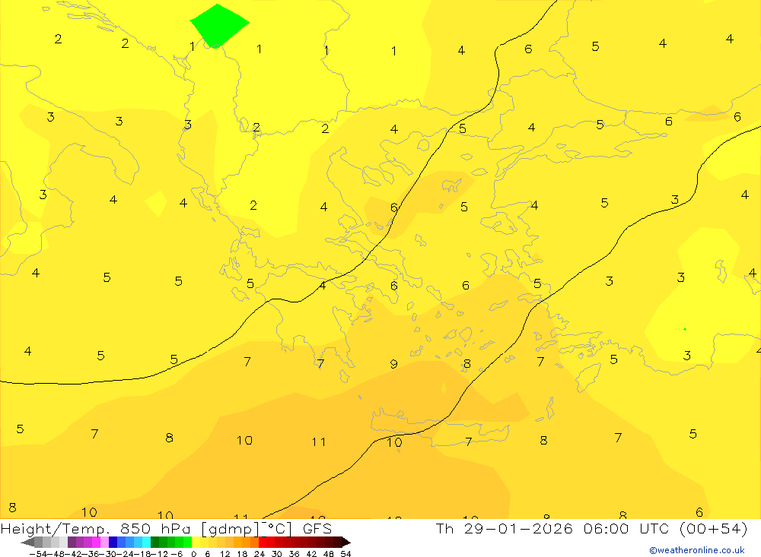Image resolution: width=761 pixels, height=557 pixels.
Task: Pick the bright red legend swatch above 24
Action: [x=263, y=542]
